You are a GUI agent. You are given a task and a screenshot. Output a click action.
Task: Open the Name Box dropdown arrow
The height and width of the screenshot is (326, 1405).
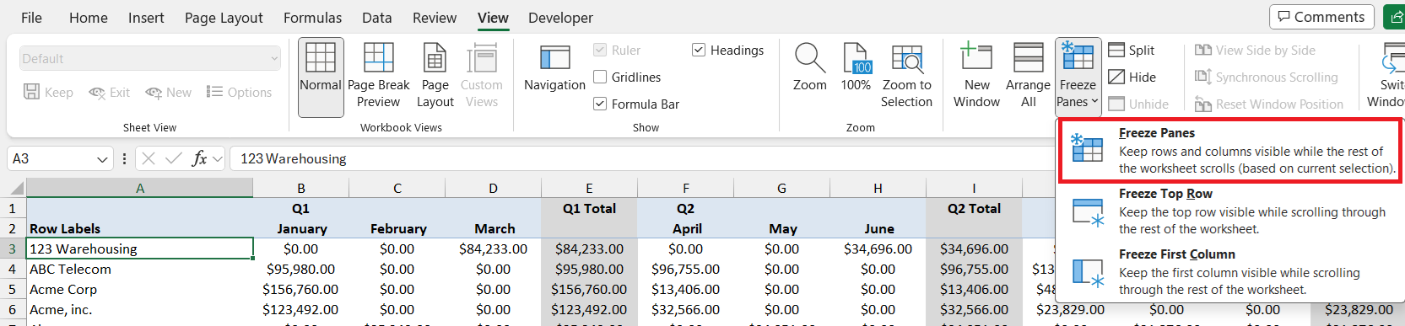102,159
